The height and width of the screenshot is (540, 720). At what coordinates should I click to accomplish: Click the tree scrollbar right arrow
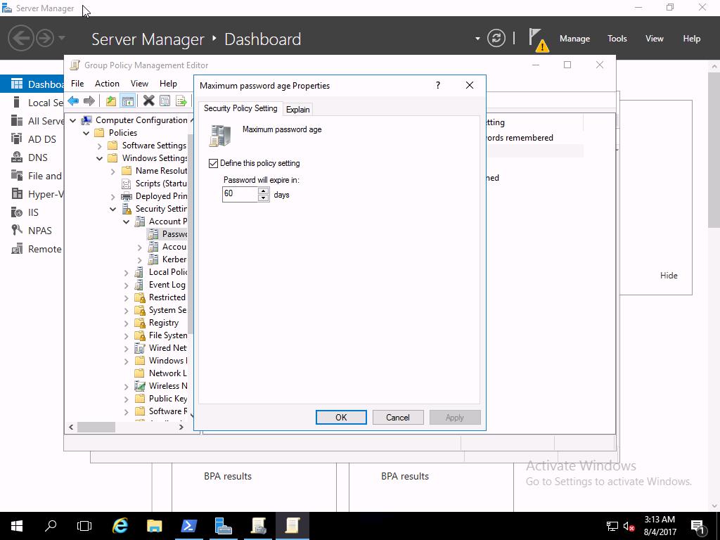point(181,427)
